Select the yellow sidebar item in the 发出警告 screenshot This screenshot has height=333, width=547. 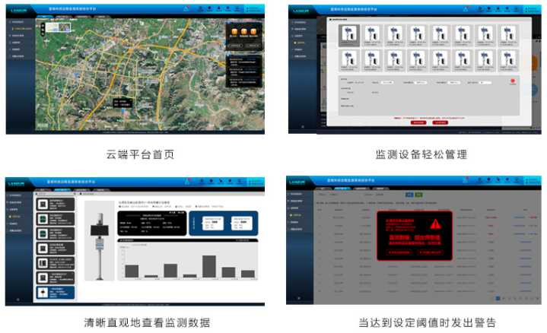coord(297,215)
